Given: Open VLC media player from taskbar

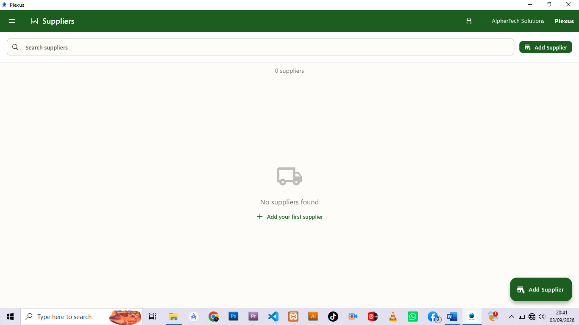Looking at the screenshot, I should click(x=393, y=317).
